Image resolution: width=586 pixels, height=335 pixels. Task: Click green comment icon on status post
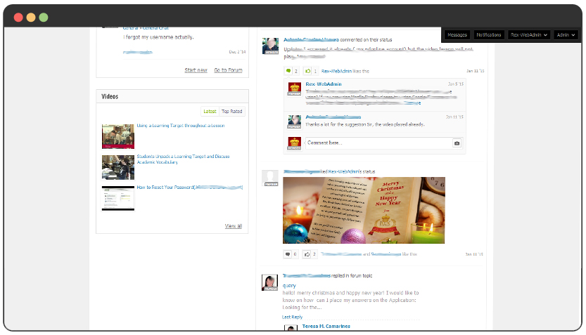[x=288, y=71]
